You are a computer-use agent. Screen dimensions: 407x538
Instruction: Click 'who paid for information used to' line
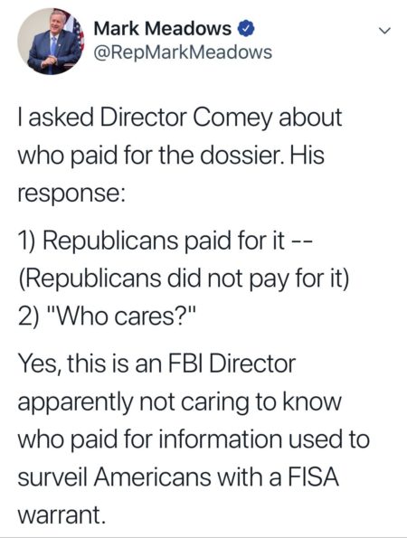(194, 439)
